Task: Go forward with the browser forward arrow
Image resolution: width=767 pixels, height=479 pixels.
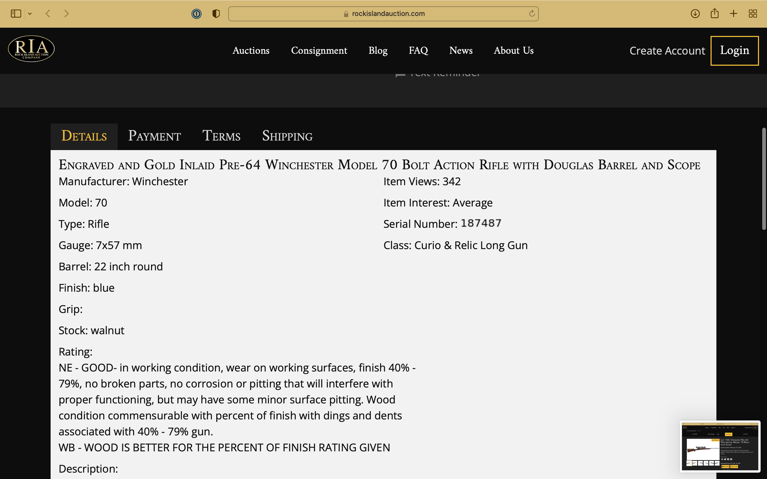Action: pos(66,14)
